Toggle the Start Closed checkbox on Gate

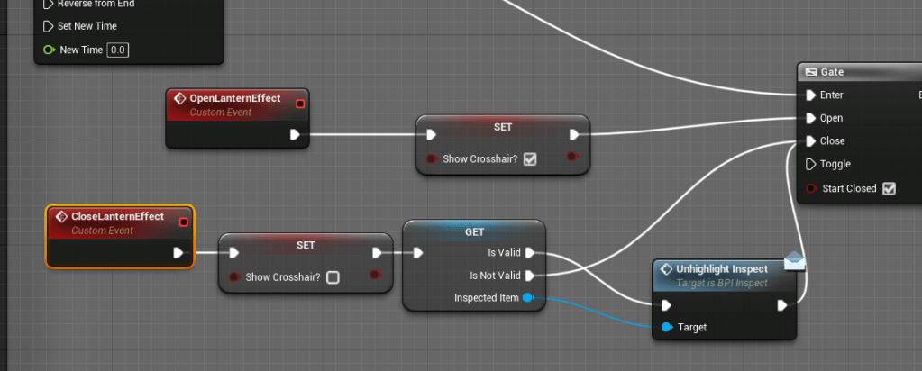(x=889, y=188)
